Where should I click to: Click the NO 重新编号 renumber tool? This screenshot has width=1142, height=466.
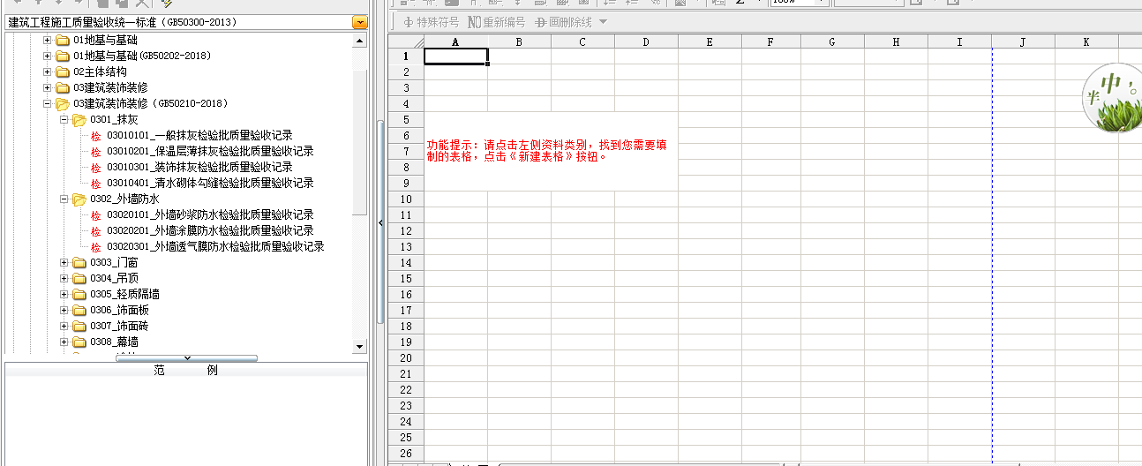(496, 22)
